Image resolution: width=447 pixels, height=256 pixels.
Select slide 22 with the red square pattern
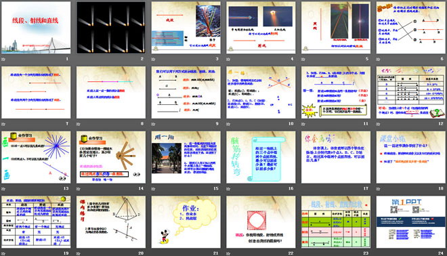261,221
